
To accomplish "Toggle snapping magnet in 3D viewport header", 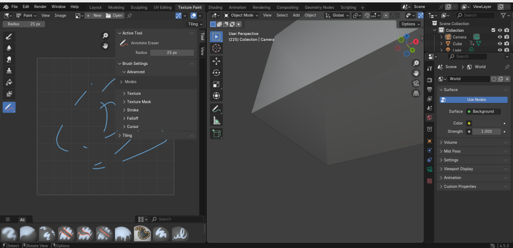I will [367, 15].
